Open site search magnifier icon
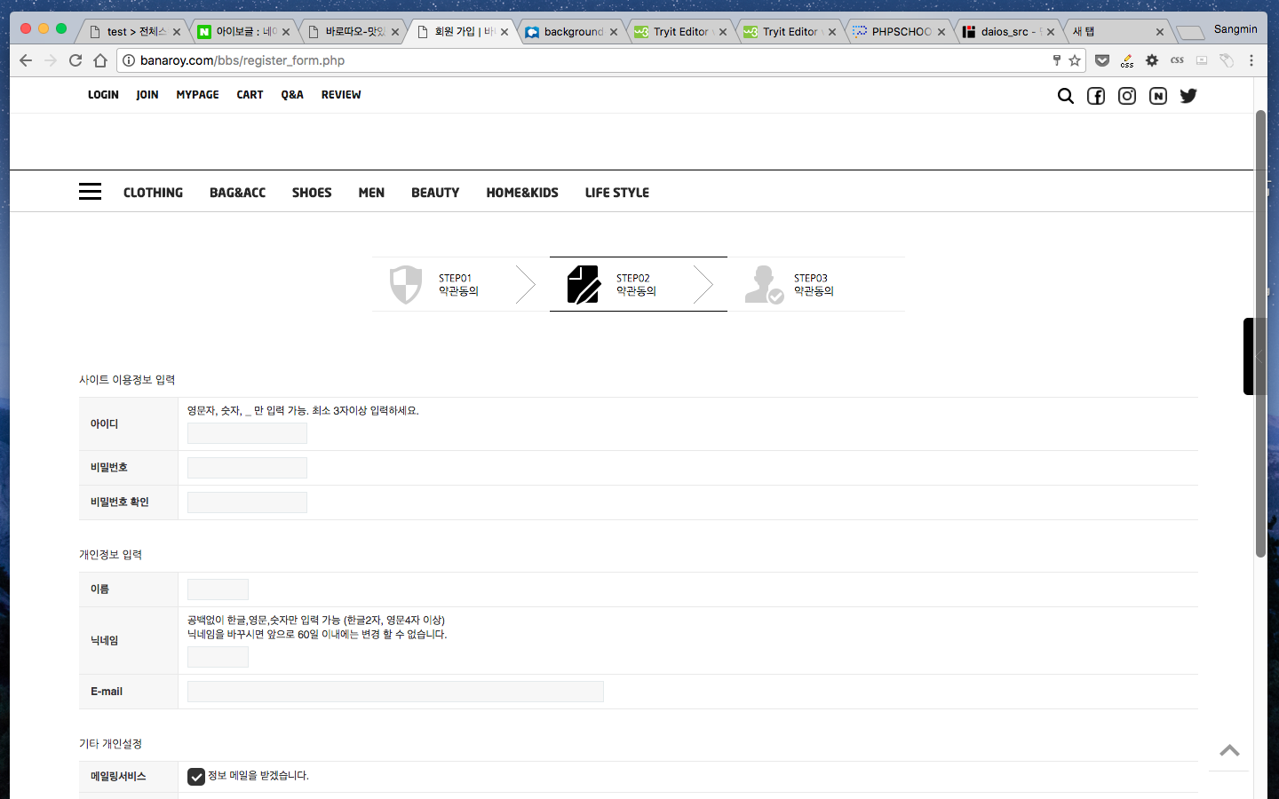The height and width of the screenshot is (799, 1279). pos(1066,96)
